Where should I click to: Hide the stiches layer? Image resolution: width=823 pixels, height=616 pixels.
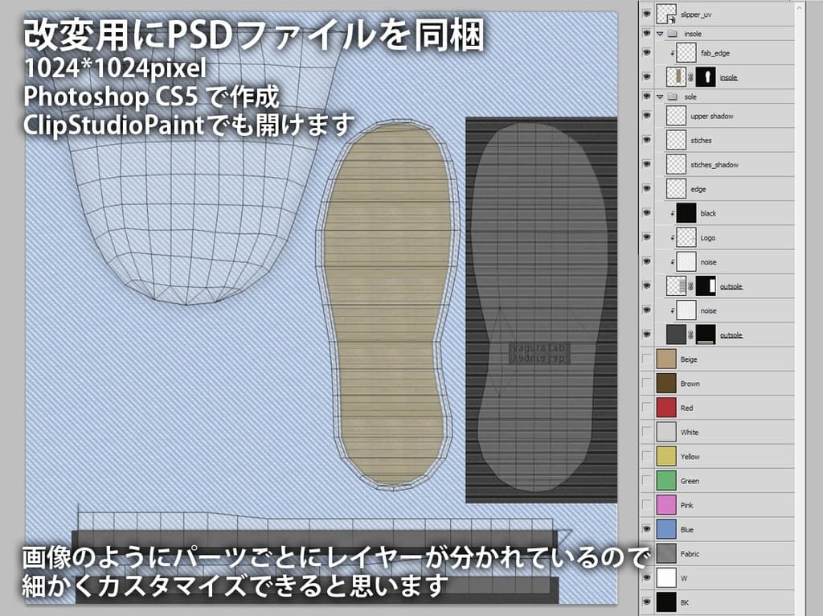point(646,140)
